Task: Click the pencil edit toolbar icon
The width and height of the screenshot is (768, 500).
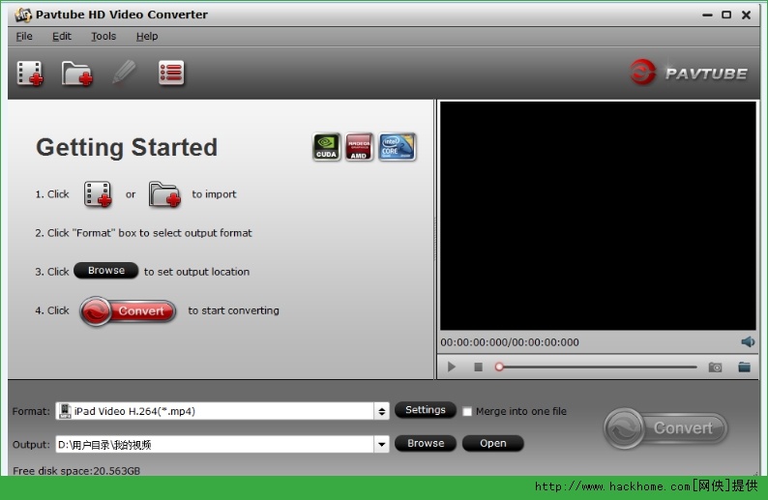Action: (124, 74)
